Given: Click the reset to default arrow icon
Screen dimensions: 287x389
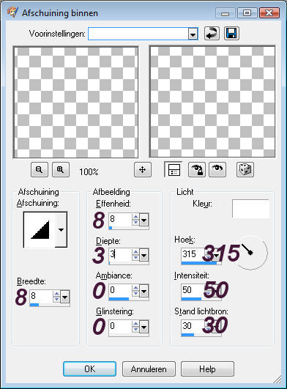Looking at the screenshot, I should [x=212, y=34].
